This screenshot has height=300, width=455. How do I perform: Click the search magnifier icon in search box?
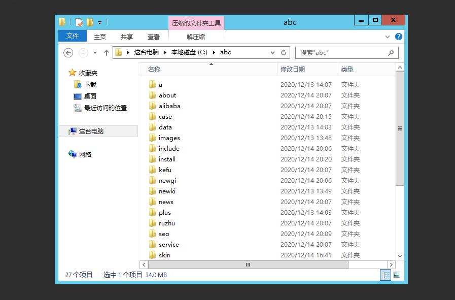390,52
